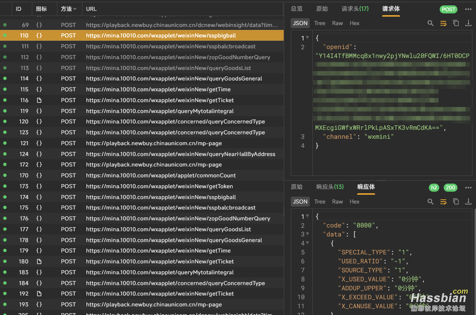Copy the request body content
This screenshot has width=476, height=315.
[x=456, y=23]
